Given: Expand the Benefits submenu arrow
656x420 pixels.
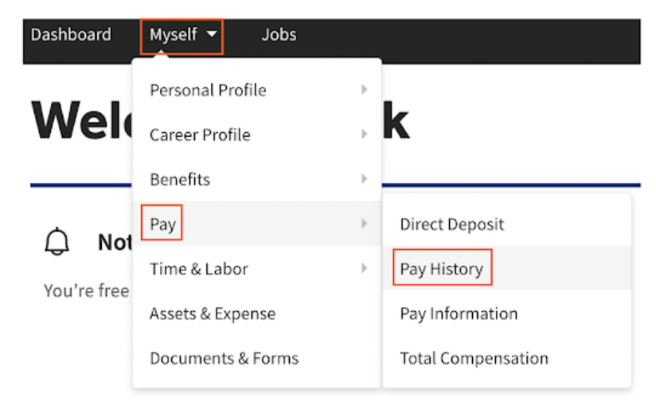Looking at the screenshot, I should coord(364,179).
